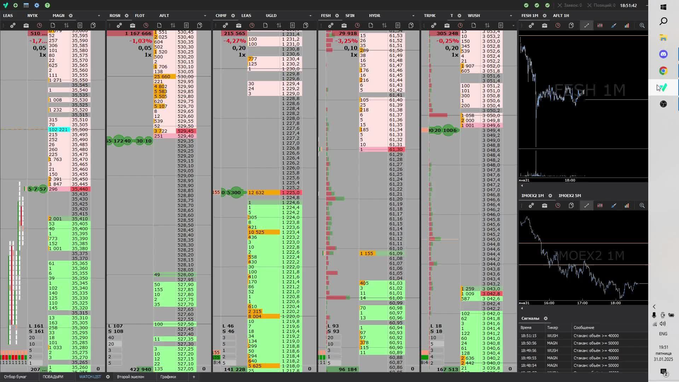Click the green question mark help icon

click(47, 5)
